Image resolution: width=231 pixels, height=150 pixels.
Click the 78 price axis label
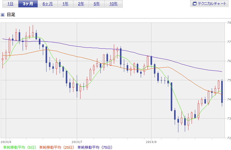coord(229,23)
